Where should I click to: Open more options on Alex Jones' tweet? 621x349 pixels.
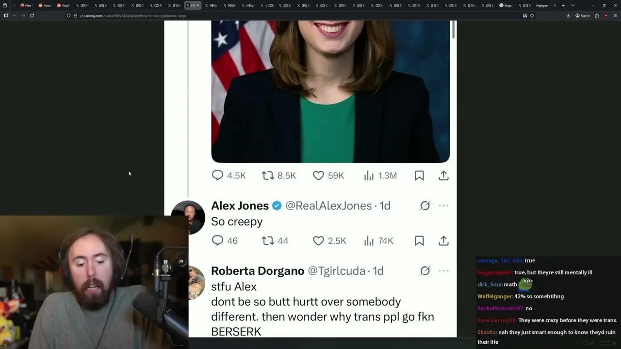[443, 206]
